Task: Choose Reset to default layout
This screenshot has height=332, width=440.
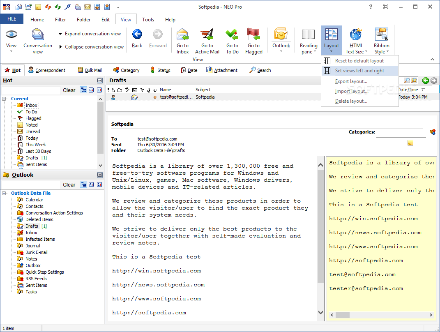Action: [x=360, y=61]
